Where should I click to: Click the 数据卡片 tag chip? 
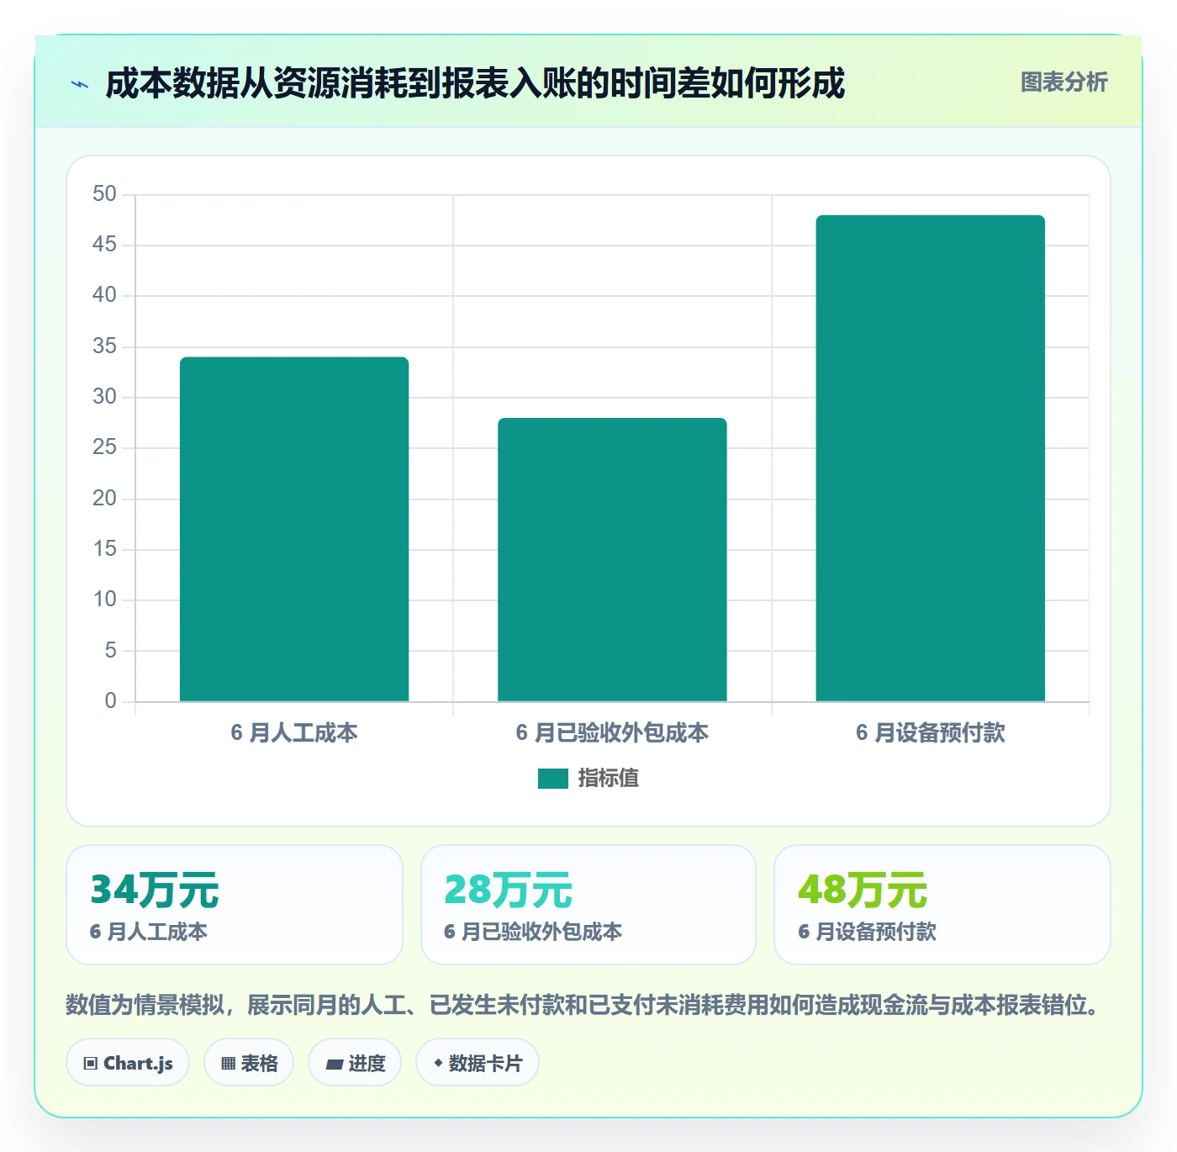[478, 1063]
